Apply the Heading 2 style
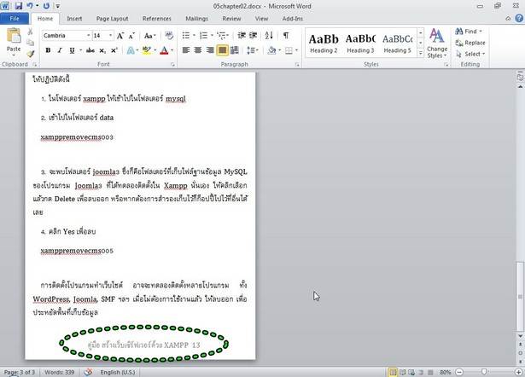525x377 pixels. [324, 43]
